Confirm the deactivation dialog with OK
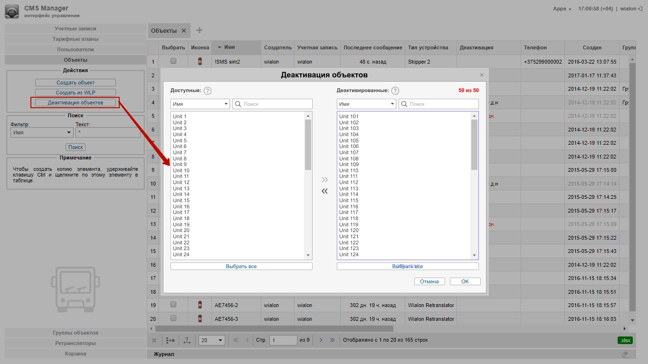Screen dimensions: 648x364 click(465, 281)
